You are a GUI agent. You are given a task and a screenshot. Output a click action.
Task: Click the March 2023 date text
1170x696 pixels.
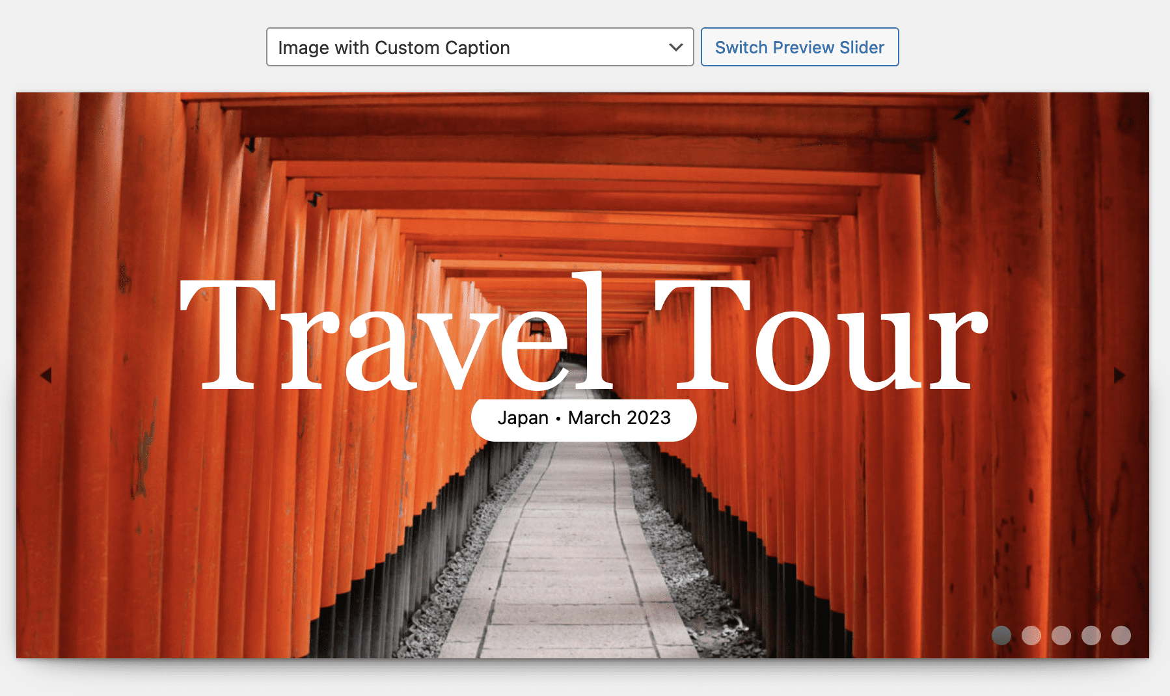pos(619,418)
